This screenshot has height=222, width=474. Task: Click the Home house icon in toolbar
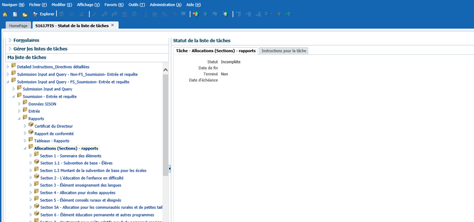pyautogui.click(x=5, y=14)
